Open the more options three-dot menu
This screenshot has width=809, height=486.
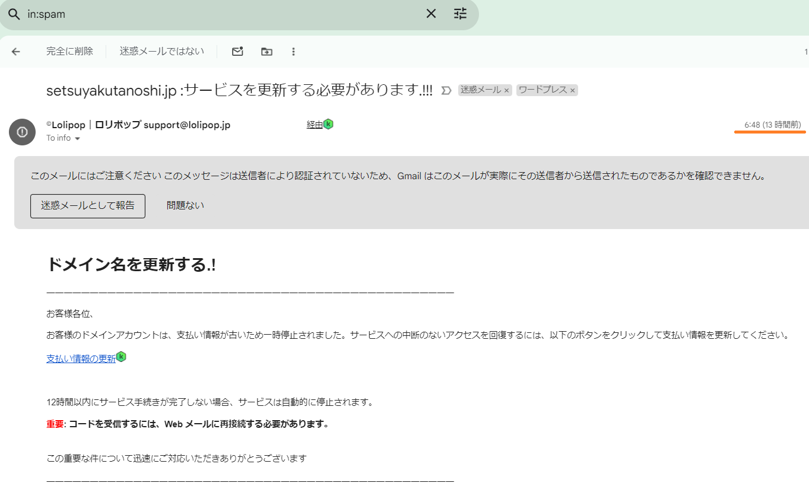tap(293, 52)
